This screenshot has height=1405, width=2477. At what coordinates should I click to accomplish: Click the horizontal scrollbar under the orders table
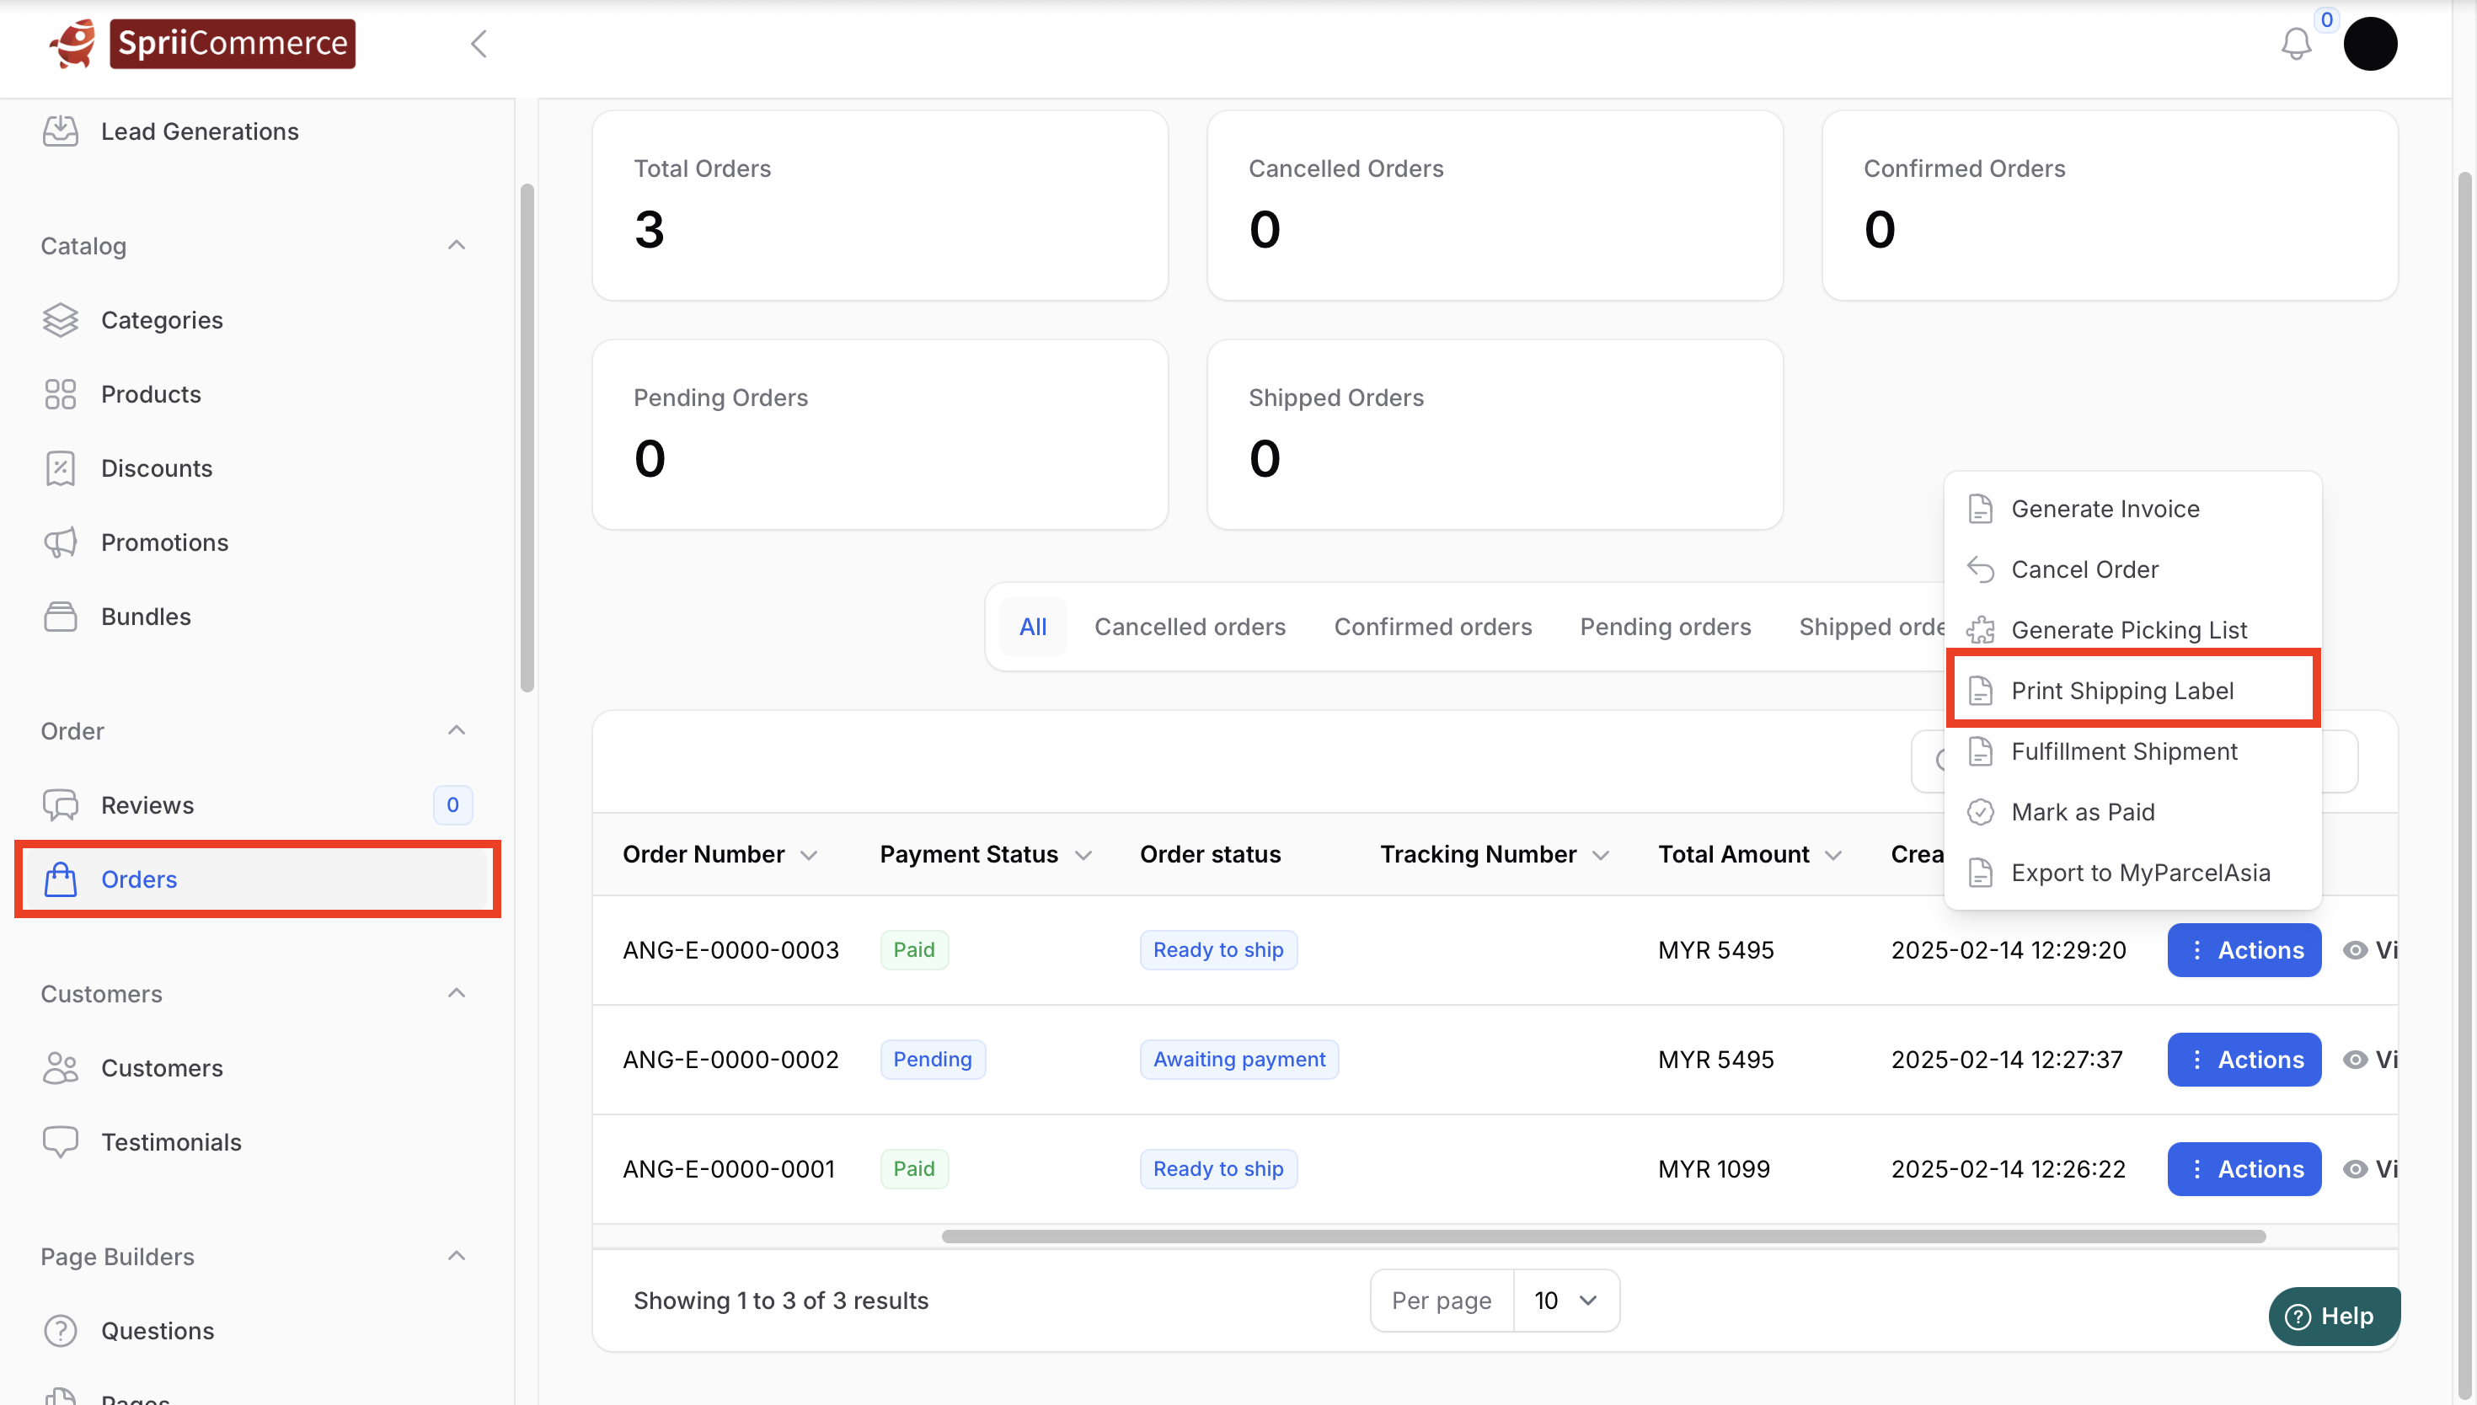pyautogui.click(x=1602, y=1237)
